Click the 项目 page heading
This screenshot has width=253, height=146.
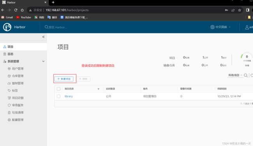point(63,47)
